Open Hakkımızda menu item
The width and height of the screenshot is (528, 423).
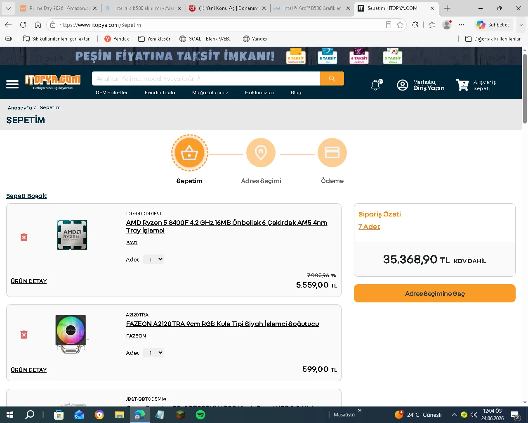coord(259,93)
